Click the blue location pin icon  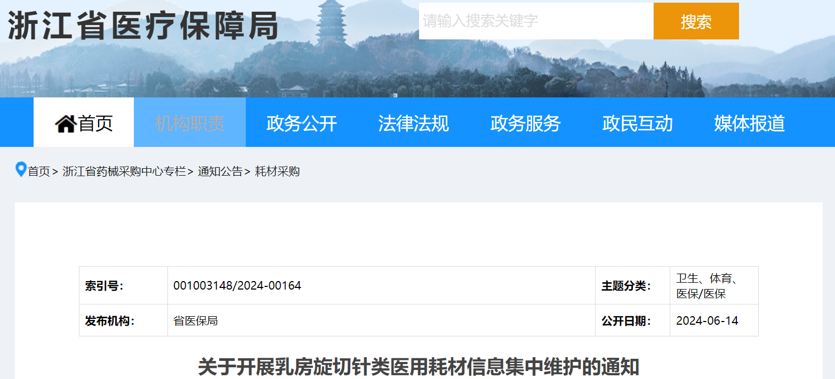click(x=21, y=169)
